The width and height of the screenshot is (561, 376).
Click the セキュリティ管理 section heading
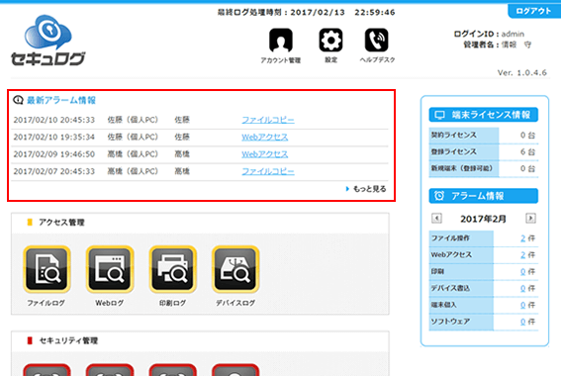68,340
